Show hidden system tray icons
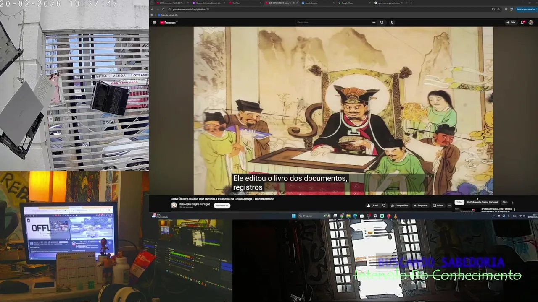 [494, 216]
